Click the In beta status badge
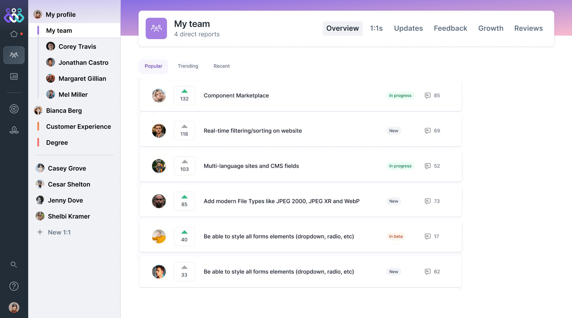The image size is (572, 318). point(396,236)
